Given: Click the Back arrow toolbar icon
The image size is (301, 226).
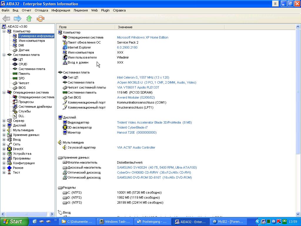Looking at the screenshot, I should 6,19.
